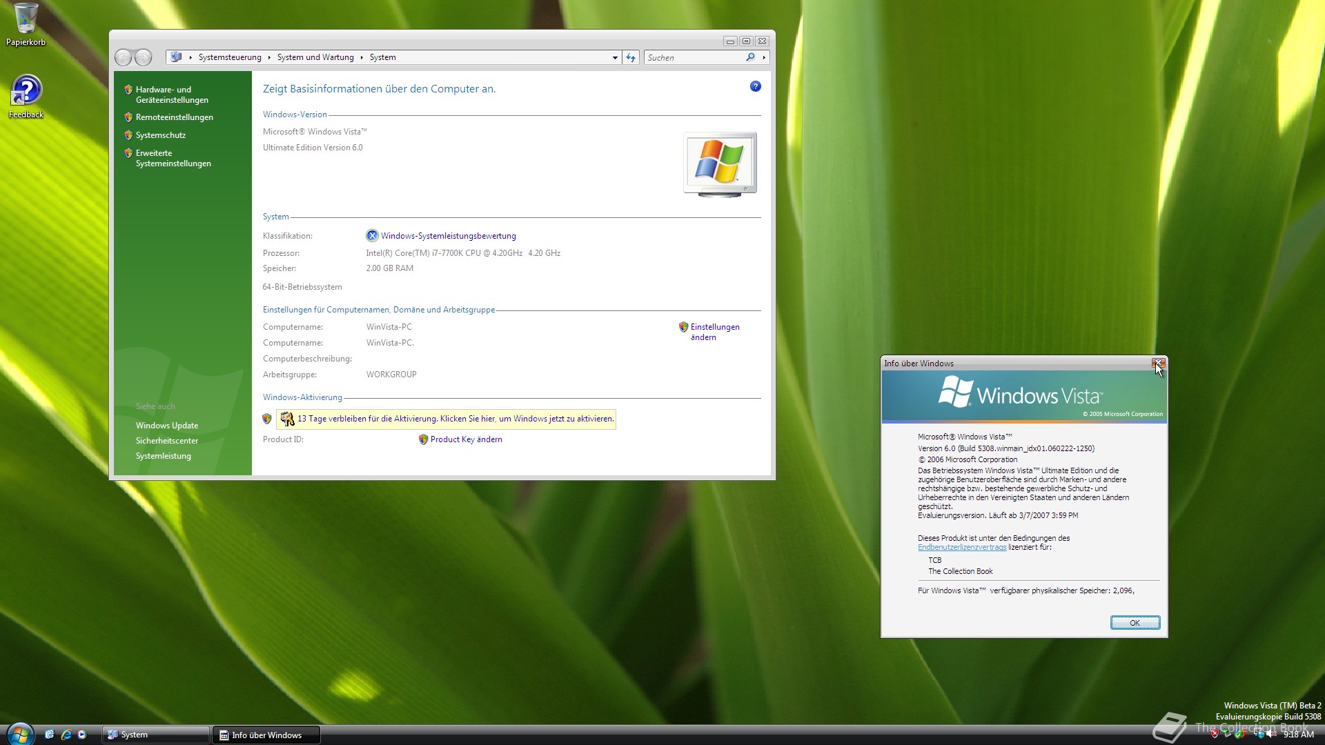Click shield icon beside Systemschutz
The image size is (1325, 745).
click(128, 135)
